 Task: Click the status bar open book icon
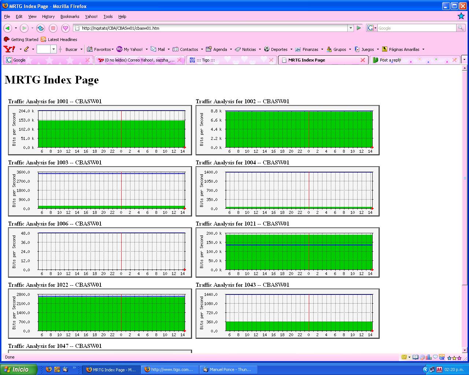click(x=415, y=357)
